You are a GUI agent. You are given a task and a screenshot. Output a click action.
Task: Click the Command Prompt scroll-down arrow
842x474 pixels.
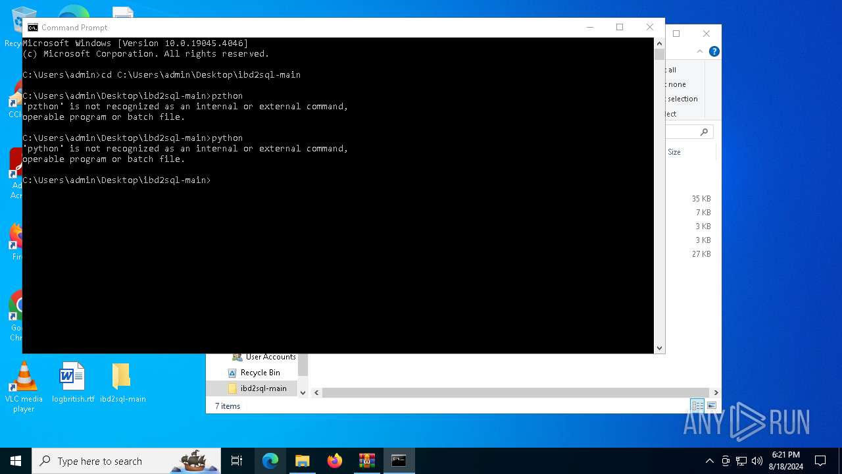coord(659,348)
